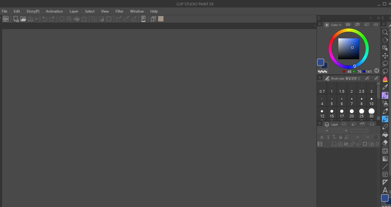Select the Fill paint bucket tool

tap(385, 135)
